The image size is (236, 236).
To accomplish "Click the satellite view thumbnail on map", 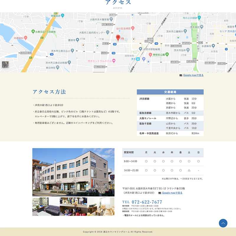I will tap(5, 65).
